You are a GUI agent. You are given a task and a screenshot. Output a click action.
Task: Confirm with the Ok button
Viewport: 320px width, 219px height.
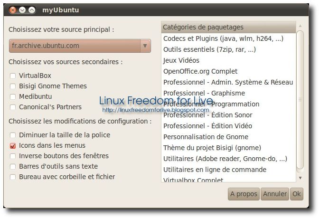[297, 194]
